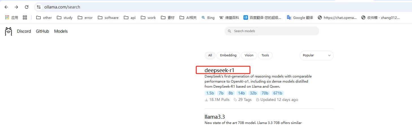Viewport: 412px width, 126px height.
Task: Open the Bing bookmark
Action: (x=208, y=17)
